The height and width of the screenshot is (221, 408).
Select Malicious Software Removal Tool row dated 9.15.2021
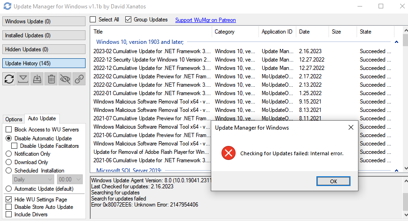(x=242, y=102)
